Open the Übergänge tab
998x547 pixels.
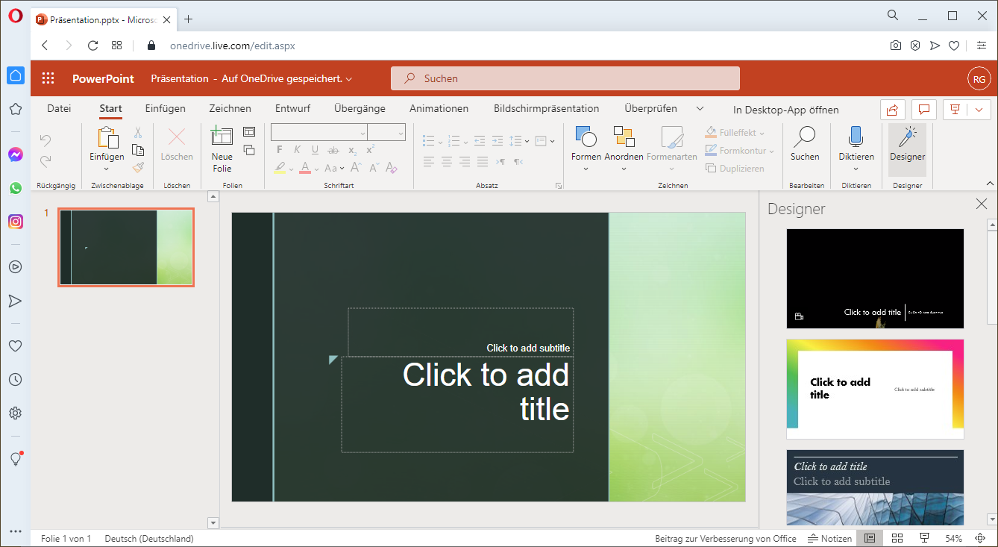click(x=360, y=109)
